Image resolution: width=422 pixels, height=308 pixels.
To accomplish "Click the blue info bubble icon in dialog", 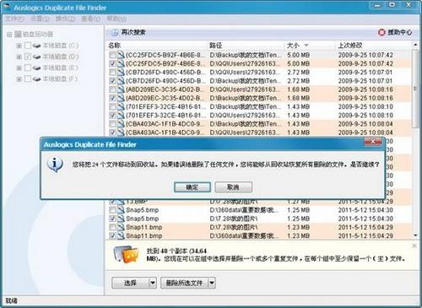I will click(x=55, y=165).
